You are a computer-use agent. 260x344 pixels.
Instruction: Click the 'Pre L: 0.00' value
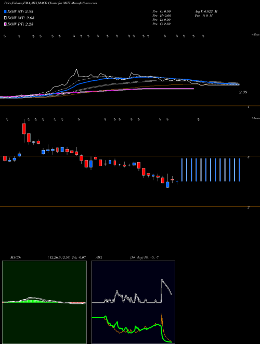coord(162,20)
